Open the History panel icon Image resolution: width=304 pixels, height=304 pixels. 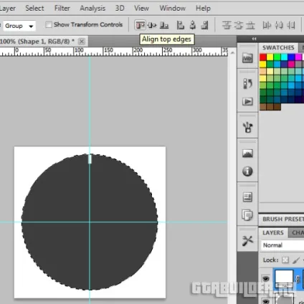point(247,84)
